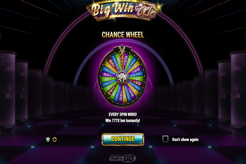
Task: Click the CONTINUE button
Action: coord(123,139)
